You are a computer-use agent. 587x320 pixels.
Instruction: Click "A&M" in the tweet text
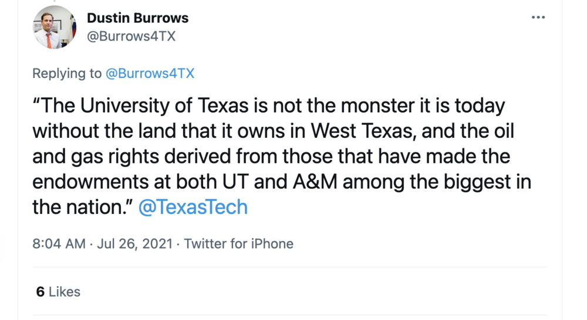click(x=314, y=182)
